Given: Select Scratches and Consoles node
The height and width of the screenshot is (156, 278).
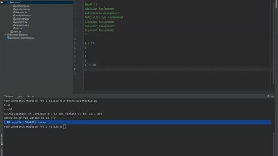Looking at the screenshot, I should (x=22, y=38).
